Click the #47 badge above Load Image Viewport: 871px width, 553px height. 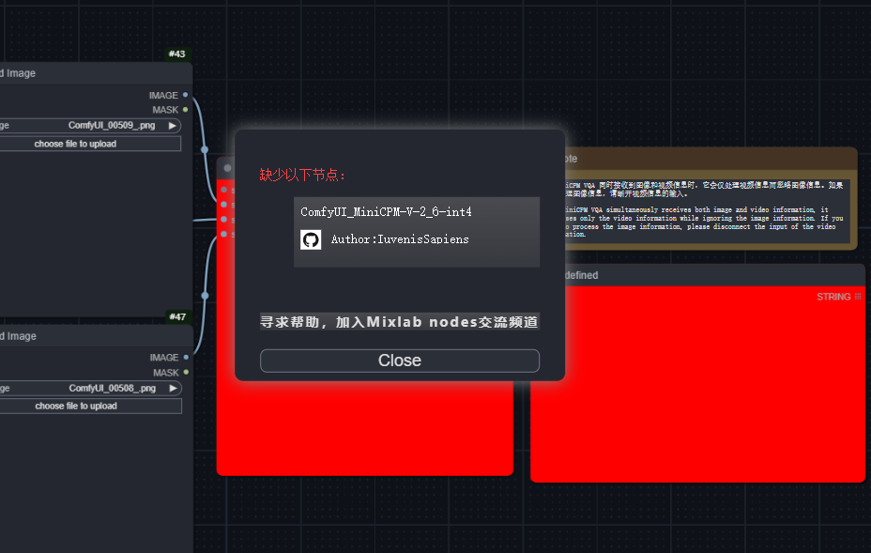(x=176, y=316)
